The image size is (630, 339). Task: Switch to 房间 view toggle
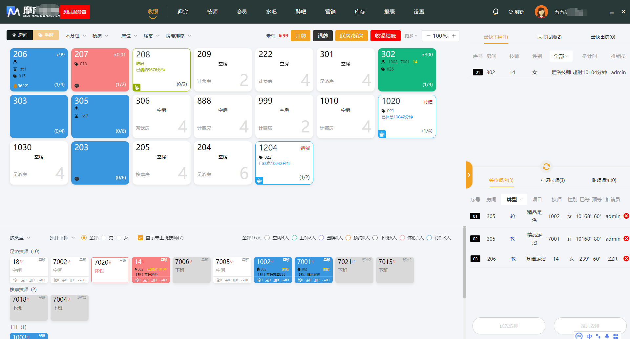20,35
